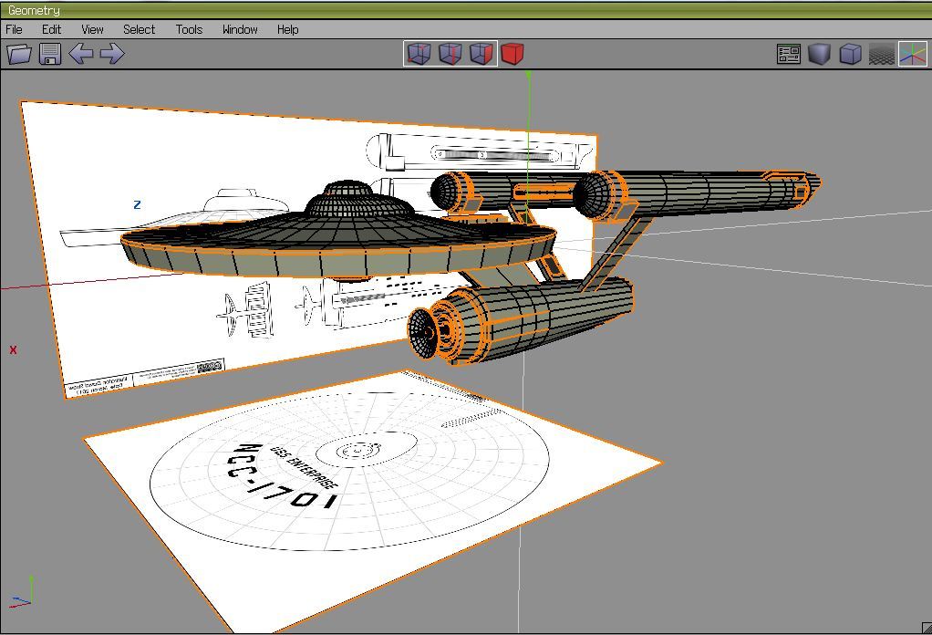Redo with the right arrow icon
This screenshot has height=635, width=932.
click(111, 54)
